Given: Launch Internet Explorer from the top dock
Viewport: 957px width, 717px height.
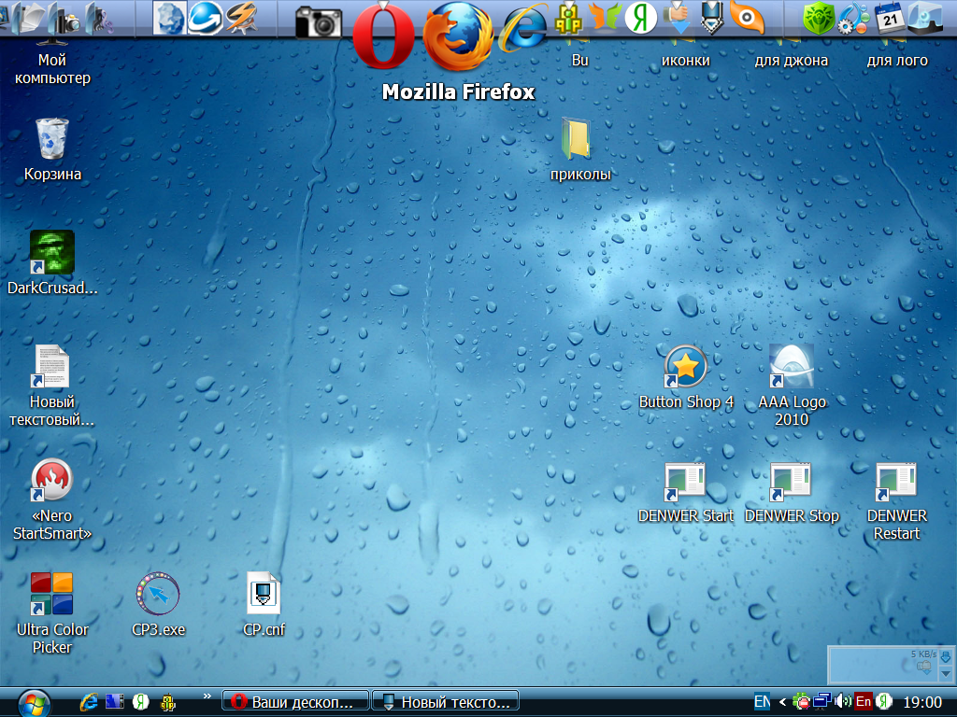Looking at the screenshot, I should [523, 28].
